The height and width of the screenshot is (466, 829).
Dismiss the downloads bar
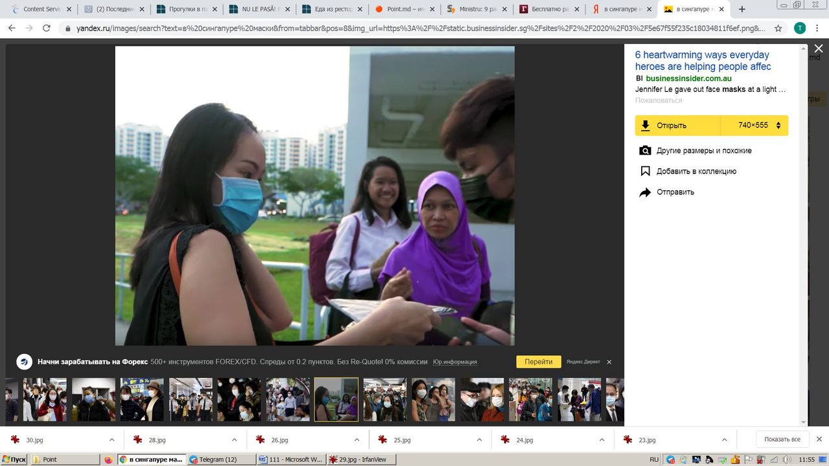click(x=818, y=439)
